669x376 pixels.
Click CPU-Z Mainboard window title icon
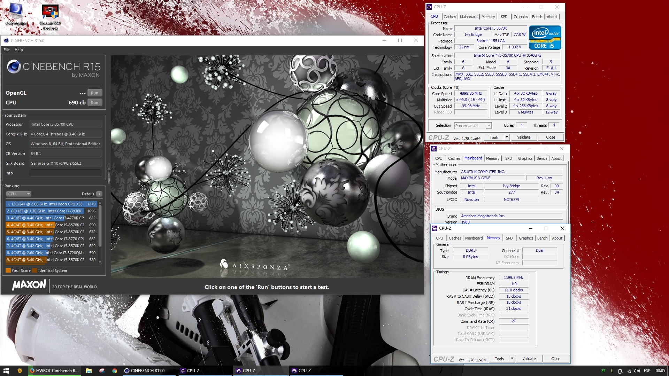(434, 149)
